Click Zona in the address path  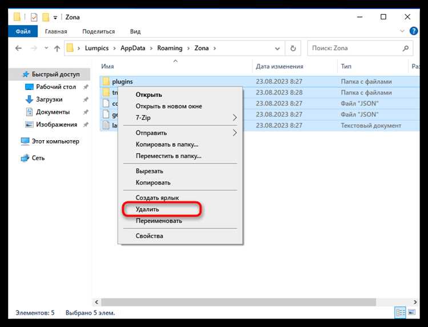coord(201,48)
